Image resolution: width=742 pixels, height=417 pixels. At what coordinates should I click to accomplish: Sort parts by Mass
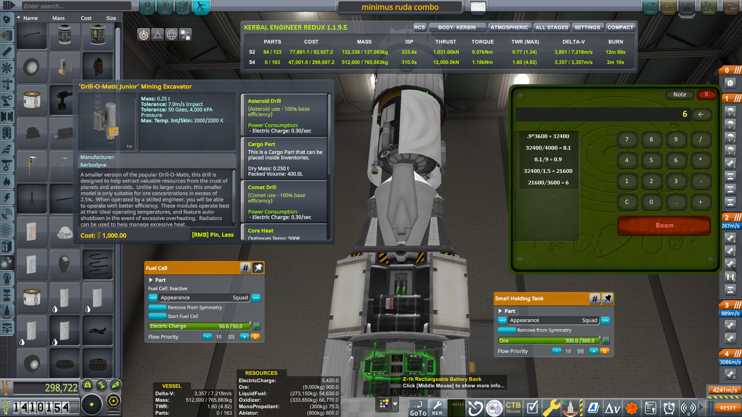pyautogui.click(x=59, y=18)
